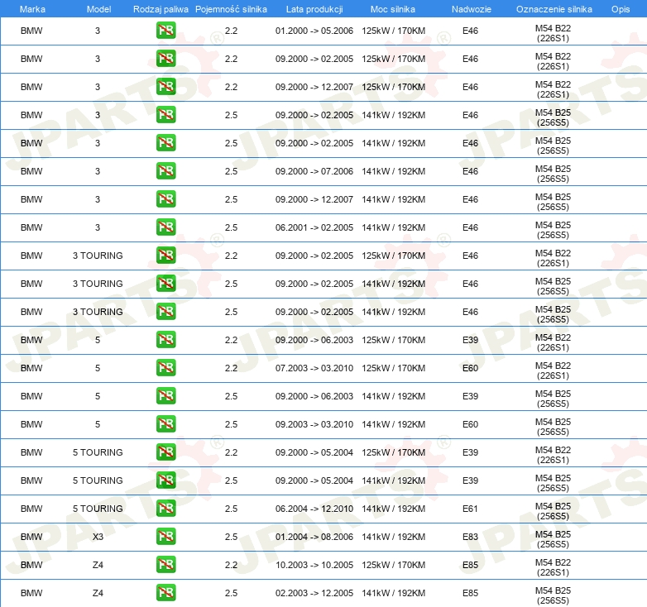Click the Nadwozie column header
Viewport: 647px width, 607px height.
click(472, 9)
